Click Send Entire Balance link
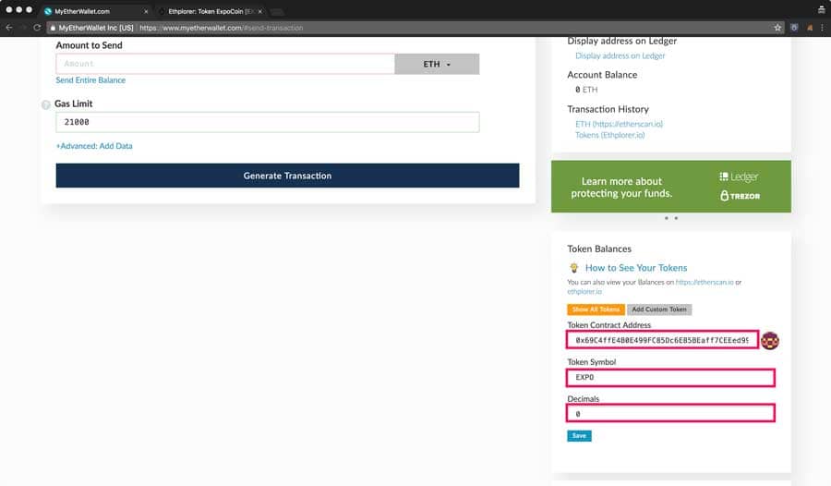 (90, 80)
